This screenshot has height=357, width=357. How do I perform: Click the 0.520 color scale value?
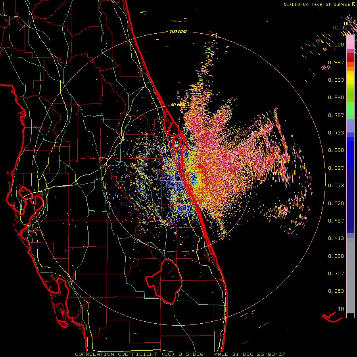pos(336,203)
